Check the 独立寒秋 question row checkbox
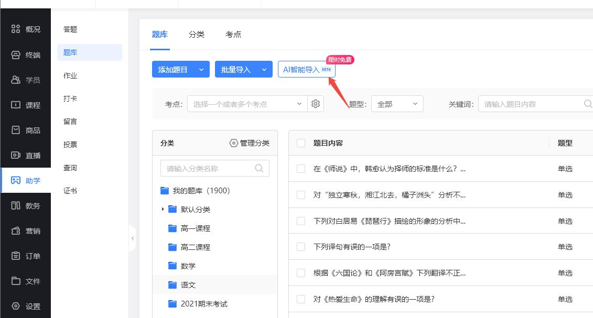The image size is (593, 318). (x=301, y=195)
